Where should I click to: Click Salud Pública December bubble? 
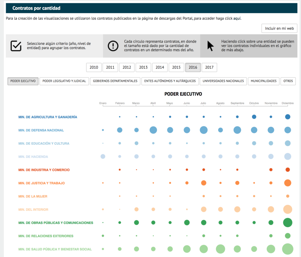click(288, 249)
